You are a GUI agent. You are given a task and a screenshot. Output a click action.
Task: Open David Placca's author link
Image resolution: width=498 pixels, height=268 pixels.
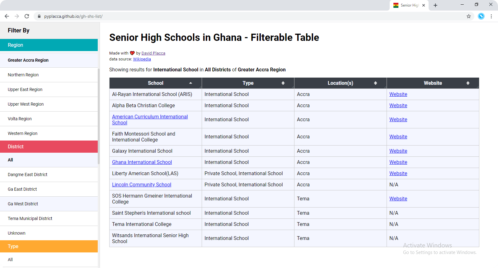(153, 53)
